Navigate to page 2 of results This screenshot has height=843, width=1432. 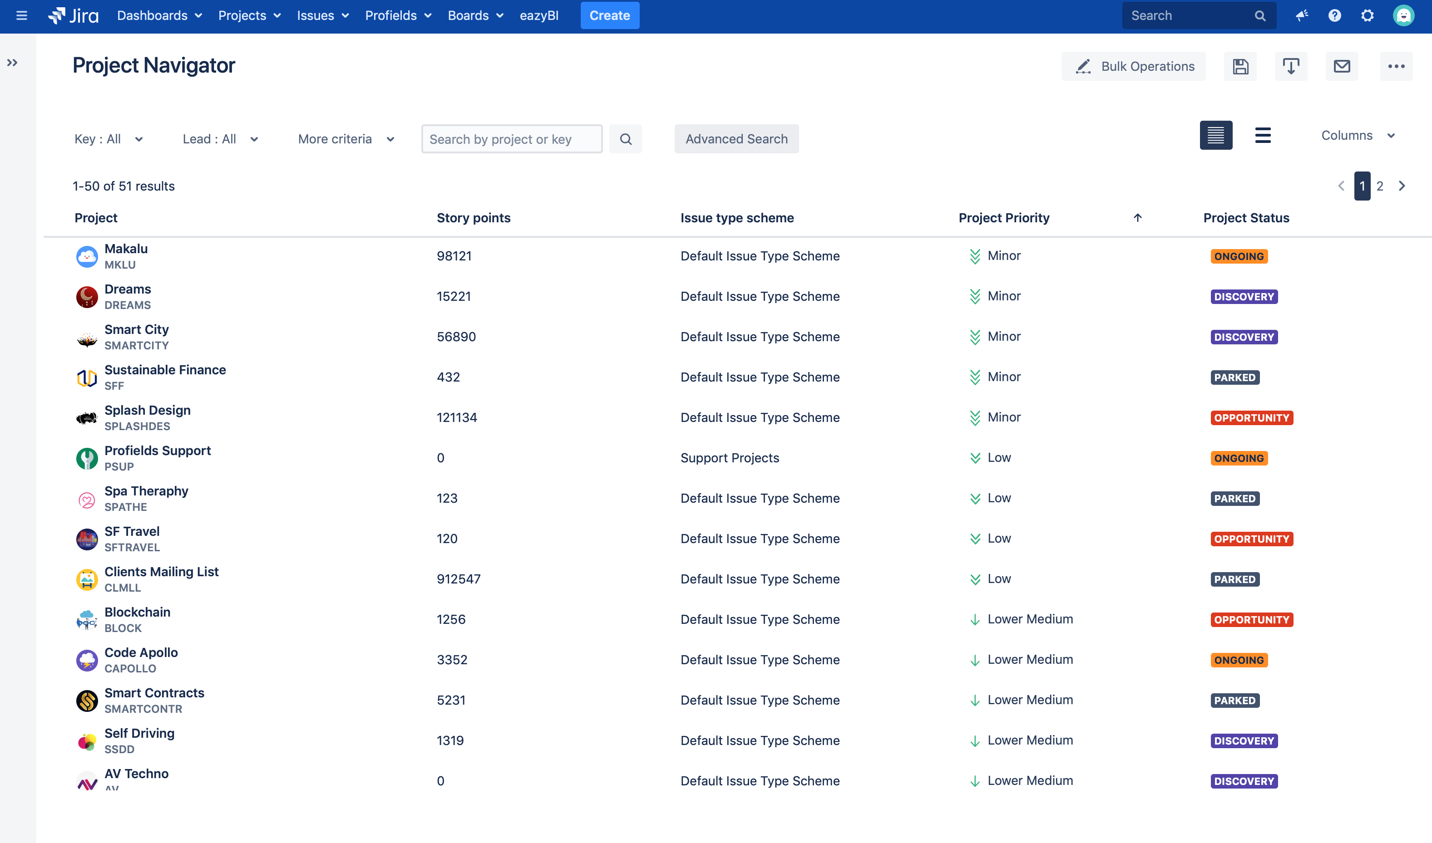tap(1380, 185)
